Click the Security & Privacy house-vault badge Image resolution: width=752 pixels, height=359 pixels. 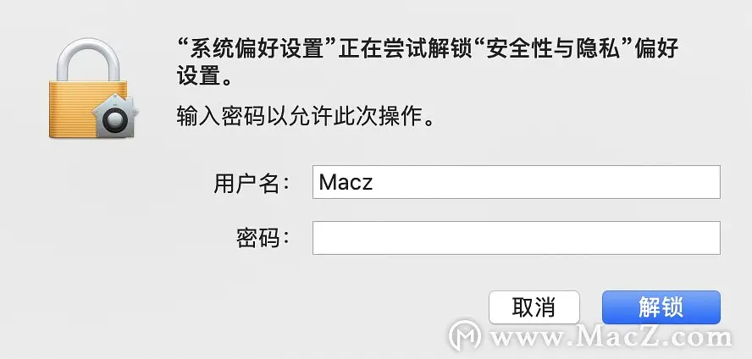[115, 115]
